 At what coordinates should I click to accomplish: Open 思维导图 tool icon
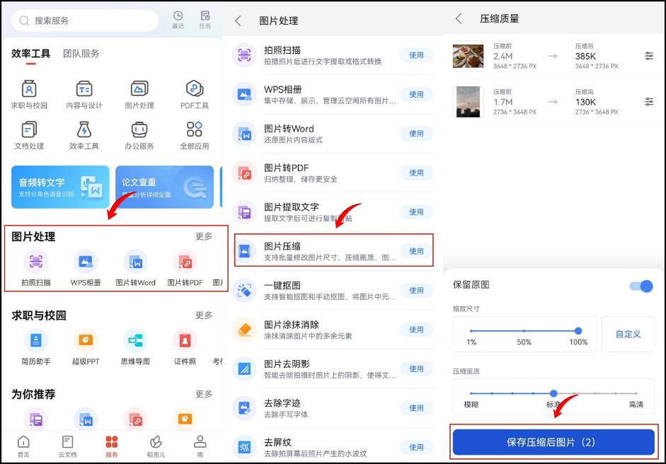[135, 340]
